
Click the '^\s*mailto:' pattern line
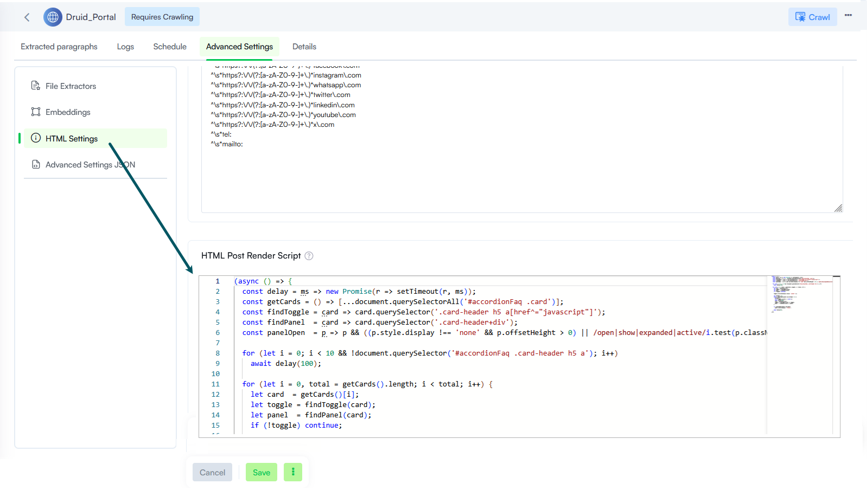pos(227,144)
